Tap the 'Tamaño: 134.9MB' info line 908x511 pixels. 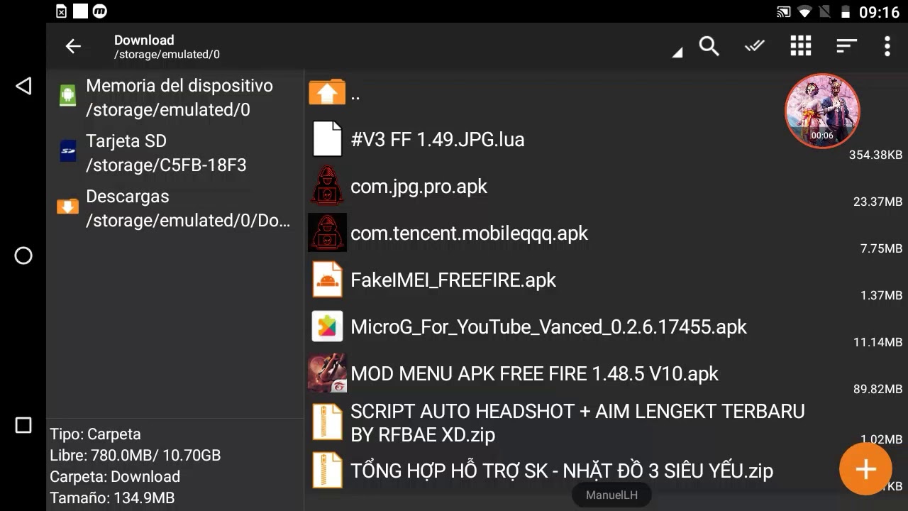coord(112,498)
